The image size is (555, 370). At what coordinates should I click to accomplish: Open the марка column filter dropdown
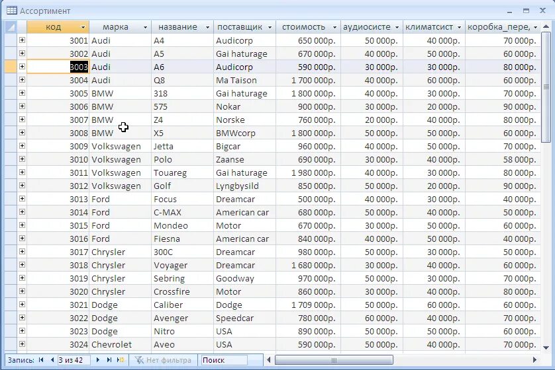pos(145,27)
